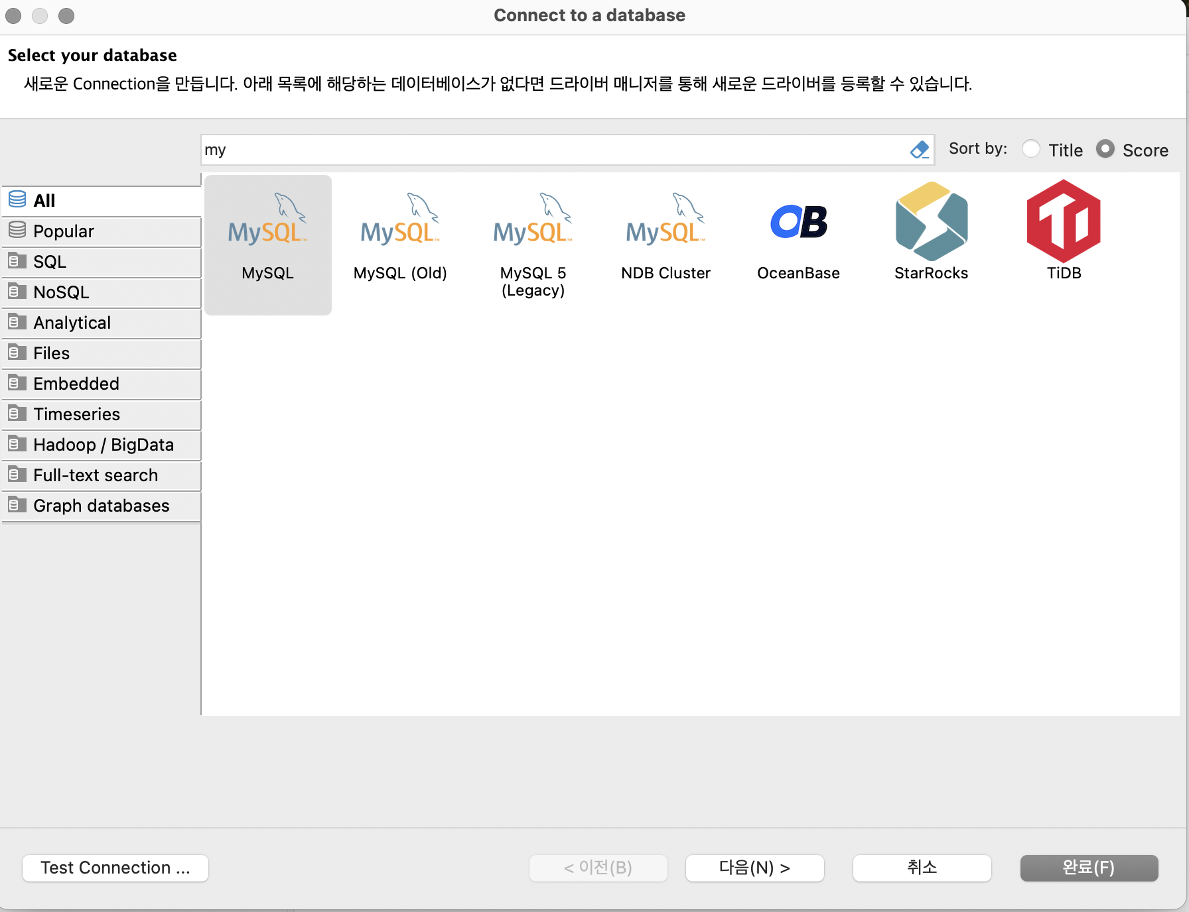
Task: Open the Full-text search category
Action: point(102,475)
